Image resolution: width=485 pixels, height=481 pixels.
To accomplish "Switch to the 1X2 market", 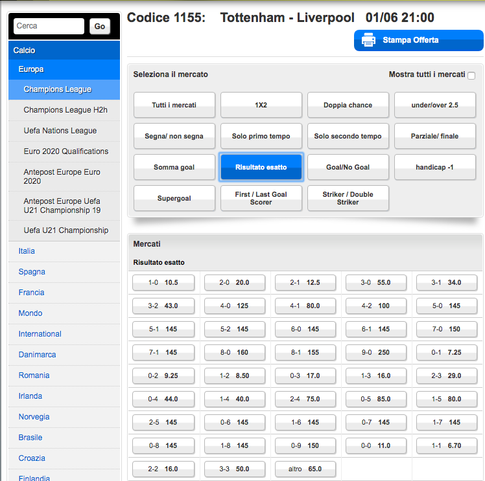I will pos(261,105).
